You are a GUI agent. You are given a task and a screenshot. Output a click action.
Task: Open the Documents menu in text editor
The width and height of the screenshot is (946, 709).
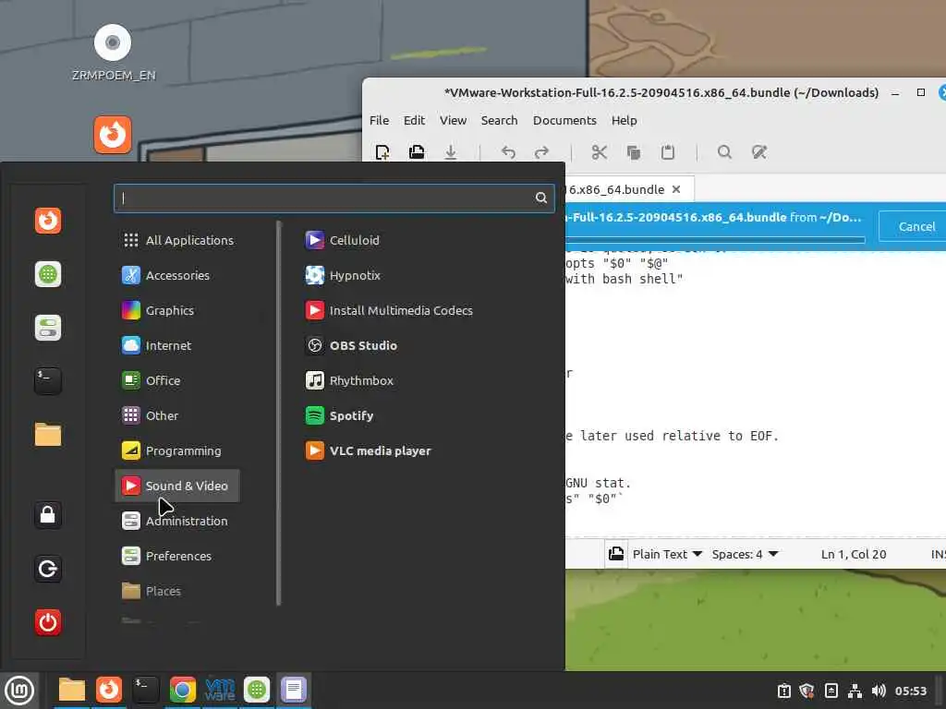point(564,120)
